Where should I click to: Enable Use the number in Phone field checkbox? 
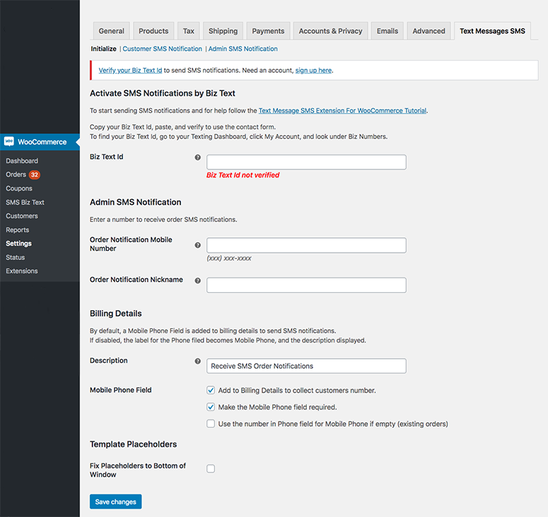(x=211, y=424)
